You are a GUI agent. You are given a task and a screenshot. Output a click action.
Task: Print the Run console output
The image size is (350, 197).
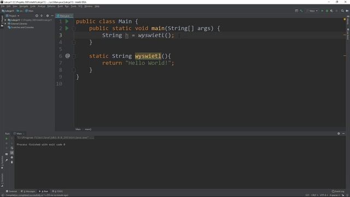pyautogui.click(x=12, y=158)
